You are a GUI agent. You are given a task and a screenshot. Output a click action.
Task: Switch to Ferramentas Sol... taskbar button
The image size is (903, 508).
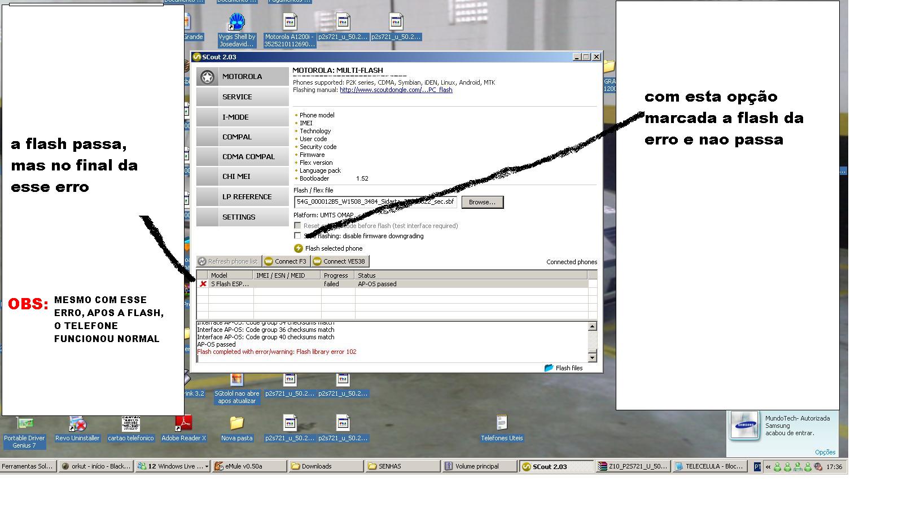click(28, 466)
